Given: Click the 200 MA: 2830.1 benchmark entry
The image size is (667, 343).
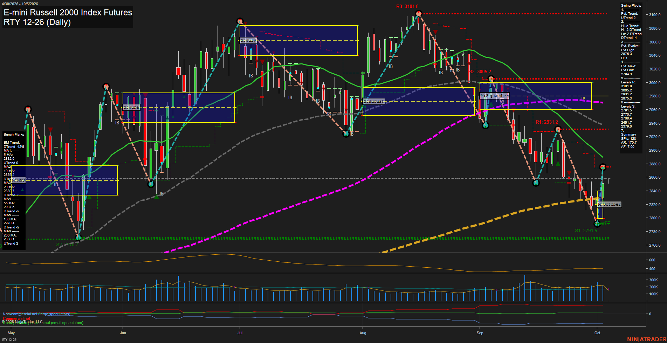Looking at the screenshot, I should click(9, 237).
